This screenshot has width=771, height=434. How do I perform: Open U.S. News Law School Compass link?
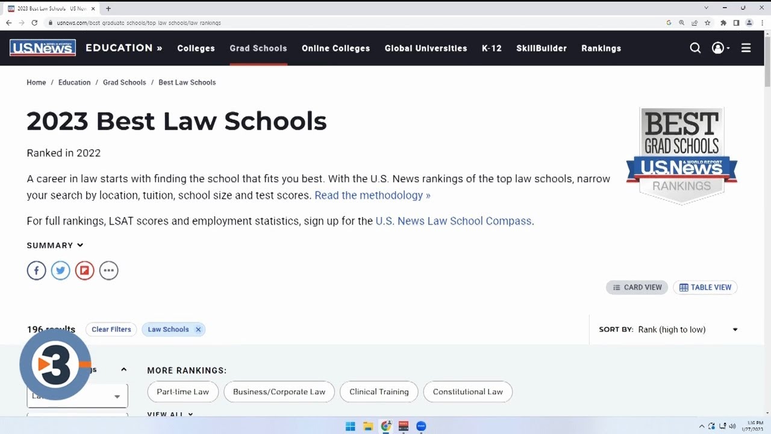tap(454, 221)
